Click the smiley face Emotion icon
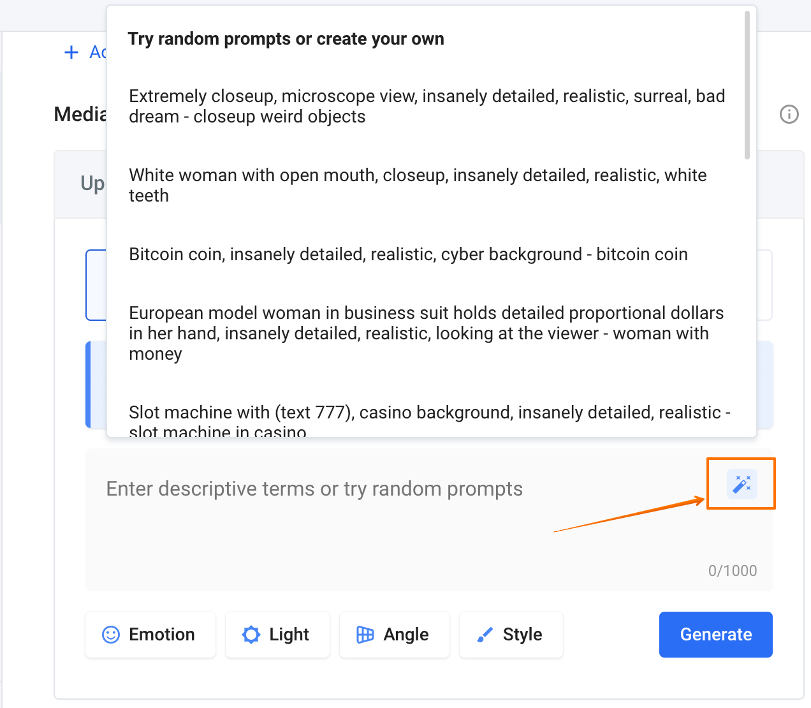Viewport: 811px width, 708px height. (x=111, y=635)
